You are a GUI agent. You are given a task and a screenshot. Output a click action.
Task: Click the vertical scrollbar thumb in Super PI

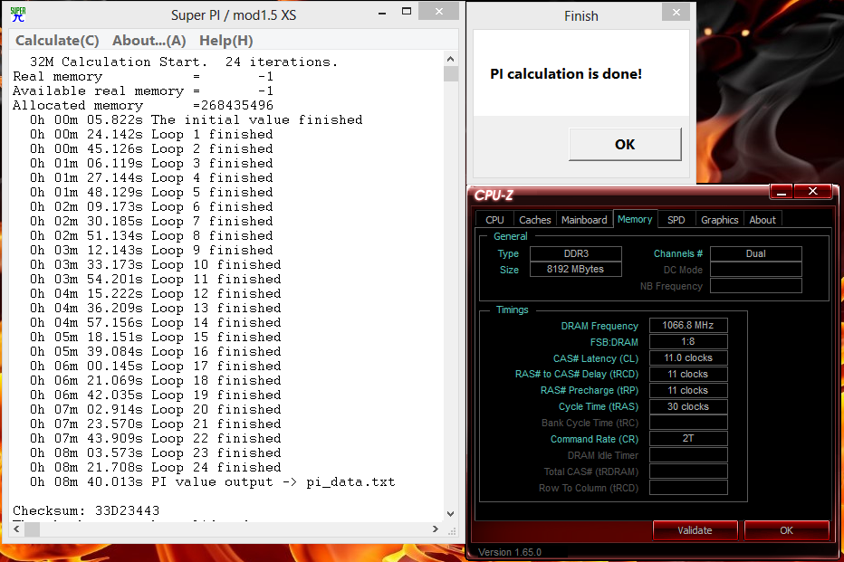pos(451,73)
